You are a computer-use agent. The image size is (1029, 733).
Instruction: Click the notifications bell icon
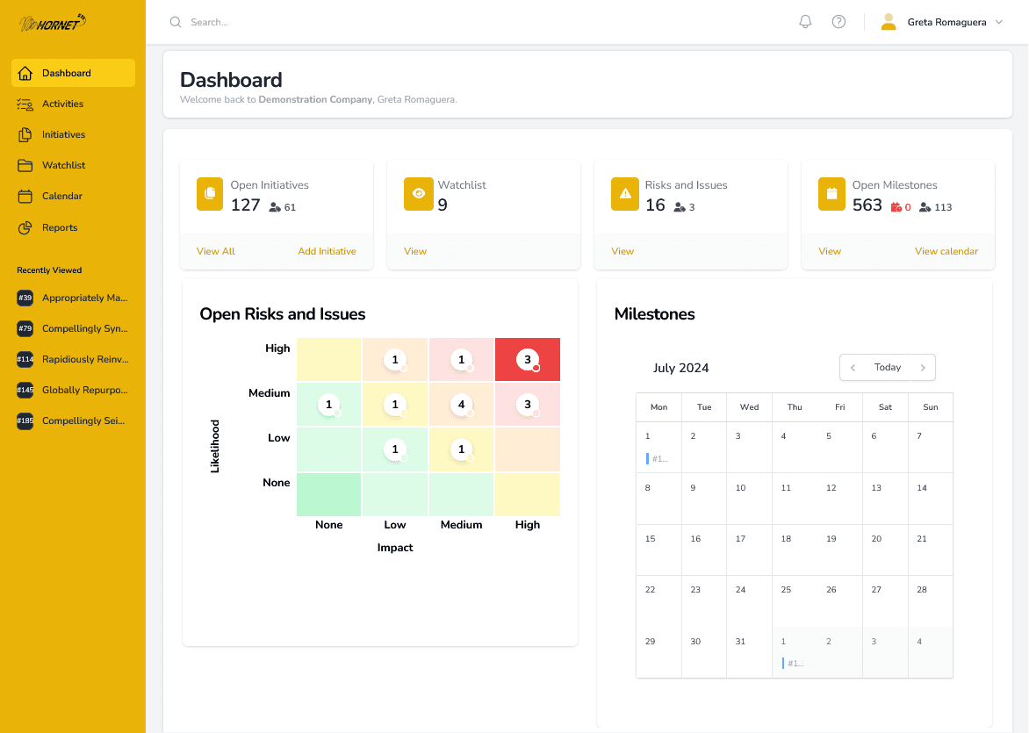click(805, 22)
